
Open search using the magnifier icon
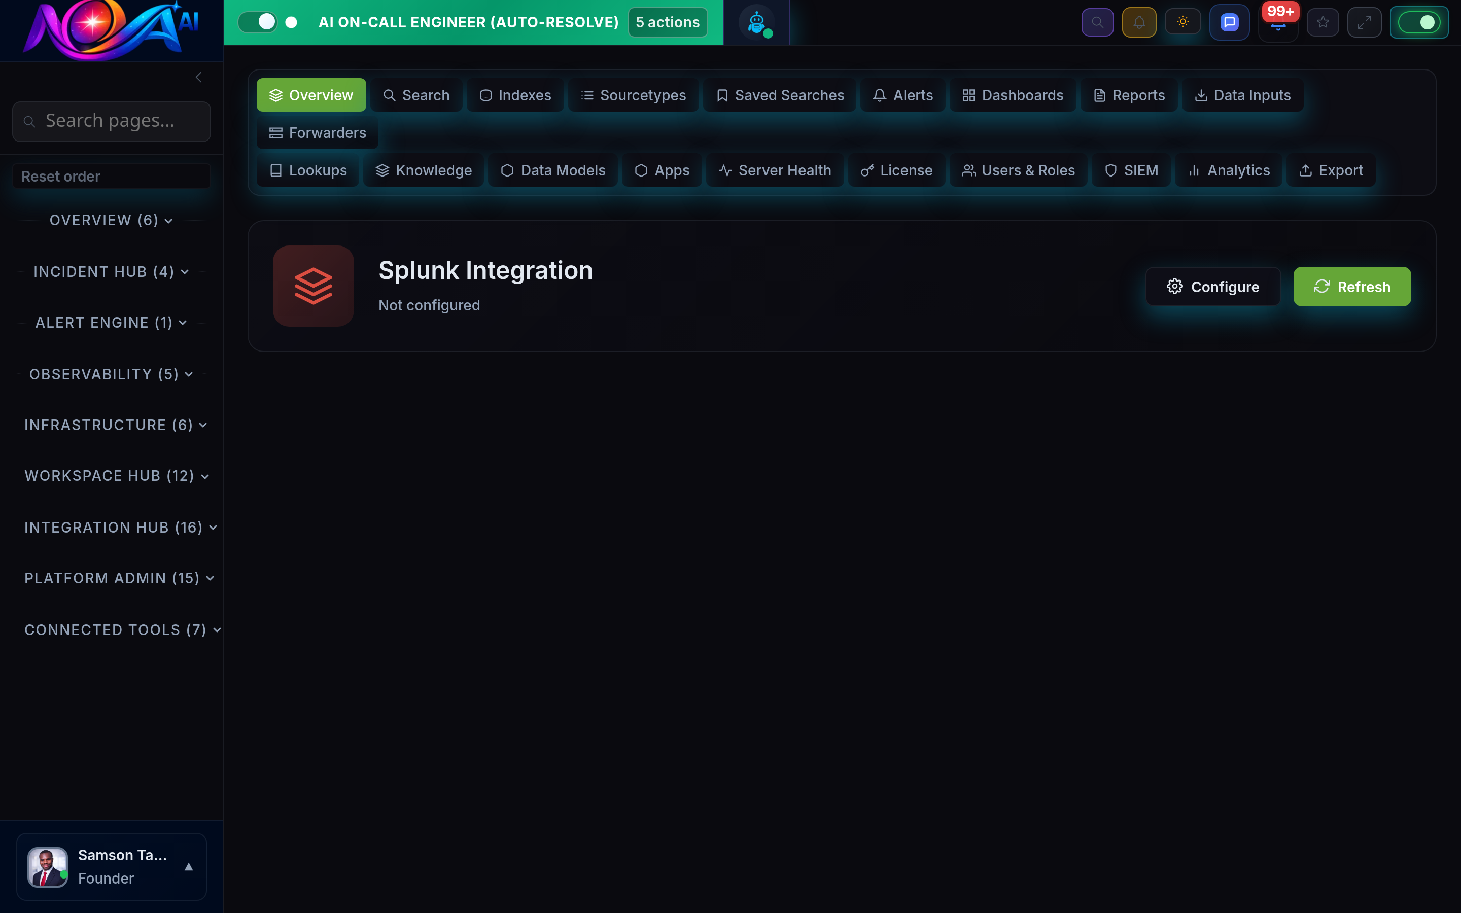(1098, 22)
